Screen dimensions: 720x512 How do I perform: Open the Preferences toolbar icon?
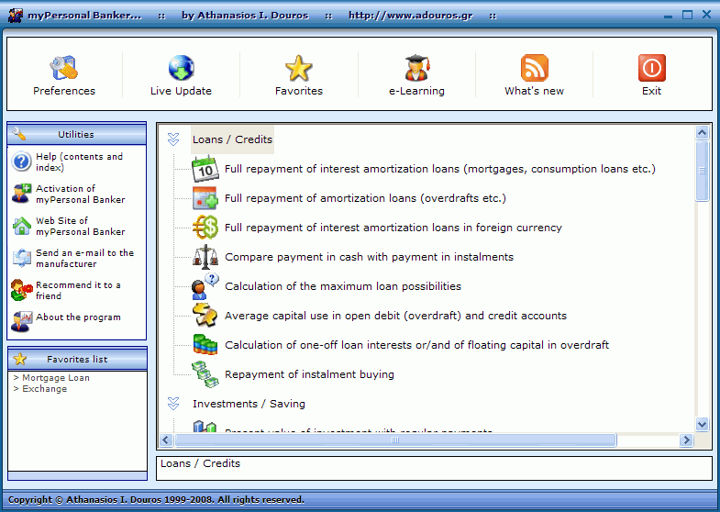pyautogui.click(x=64, y=68)
